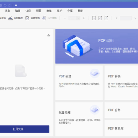Open the 保护 menu tab
This screenshot has height=138, width=138.
(x=59, y=11)
